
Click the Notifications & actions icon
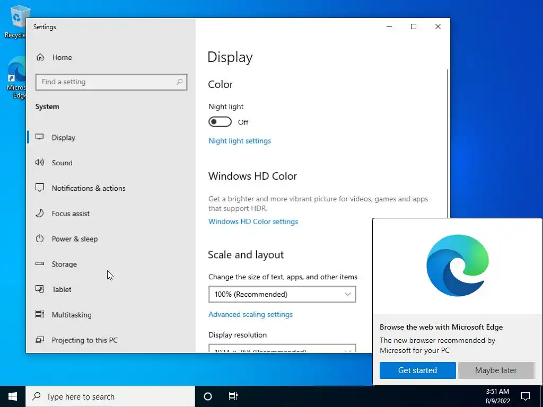coord(40,188)
